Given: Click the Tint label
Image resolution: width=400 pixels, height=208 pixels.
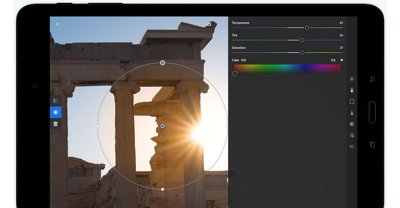Looking at the screenshot, I should click(x=234, y=35).
